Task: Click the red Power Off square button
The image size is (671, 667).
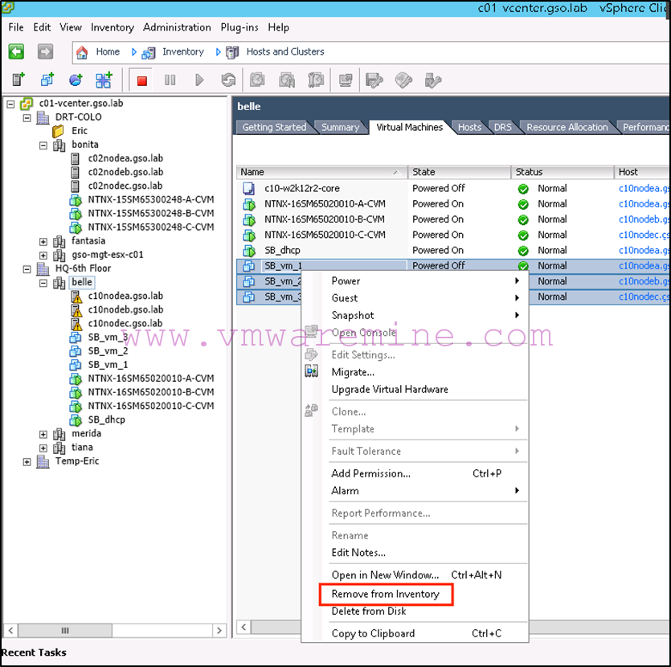Action: [141, 80]
